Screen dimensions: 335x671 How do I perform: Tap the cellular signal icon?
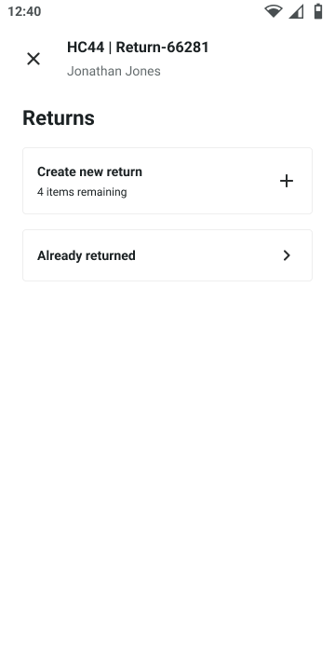(x=296, y=11)
